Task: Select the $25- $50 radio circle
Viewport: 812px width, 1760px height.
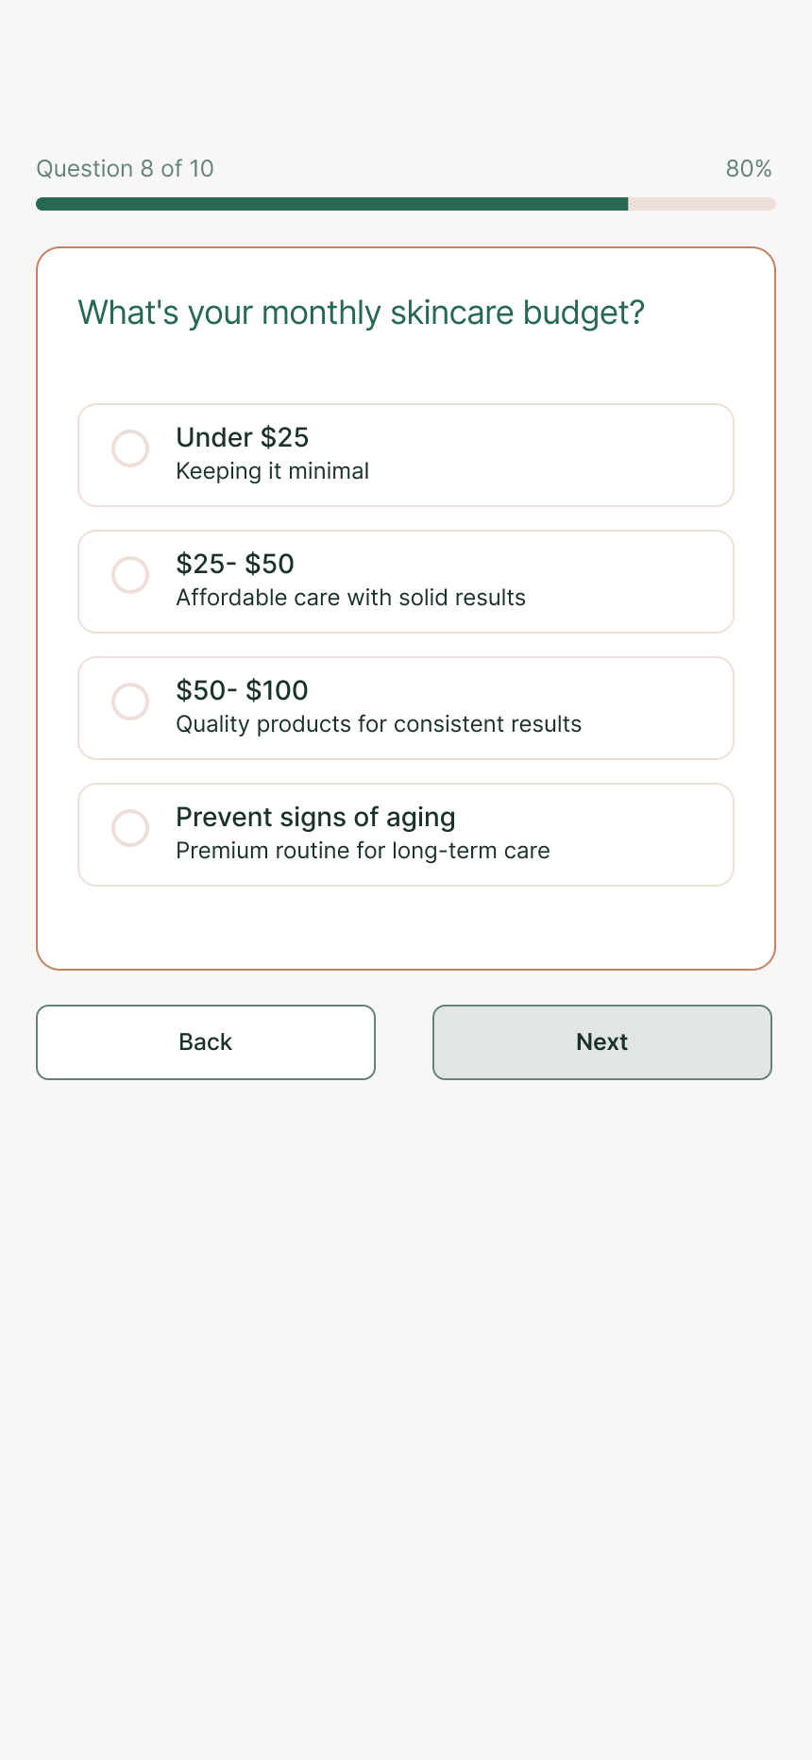Action: (130, 575)
